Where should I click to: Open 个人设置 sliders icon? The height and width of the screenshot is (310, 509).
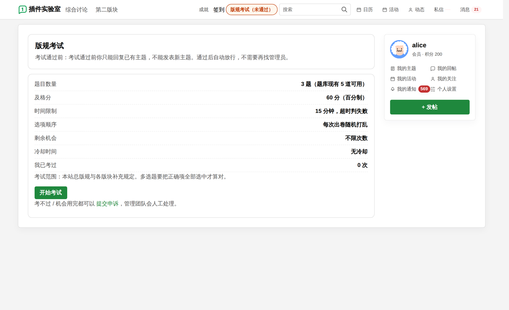(433, 89)
